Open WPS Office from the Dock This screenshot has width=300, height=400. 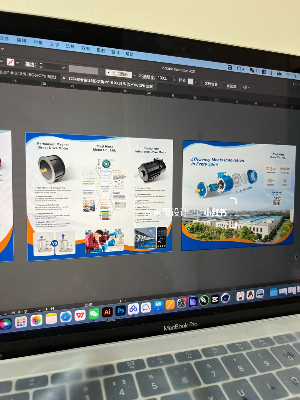point(80,315)
